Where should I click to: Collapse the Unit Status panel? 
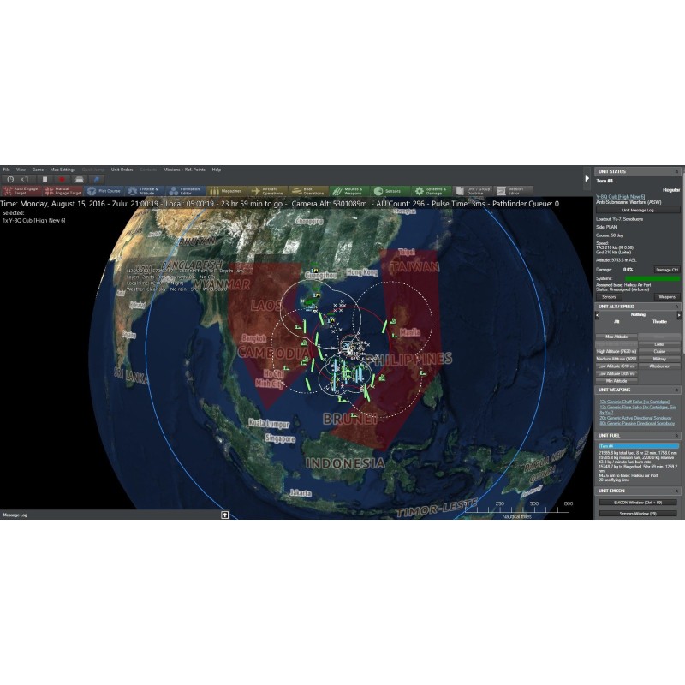[676, 172]
